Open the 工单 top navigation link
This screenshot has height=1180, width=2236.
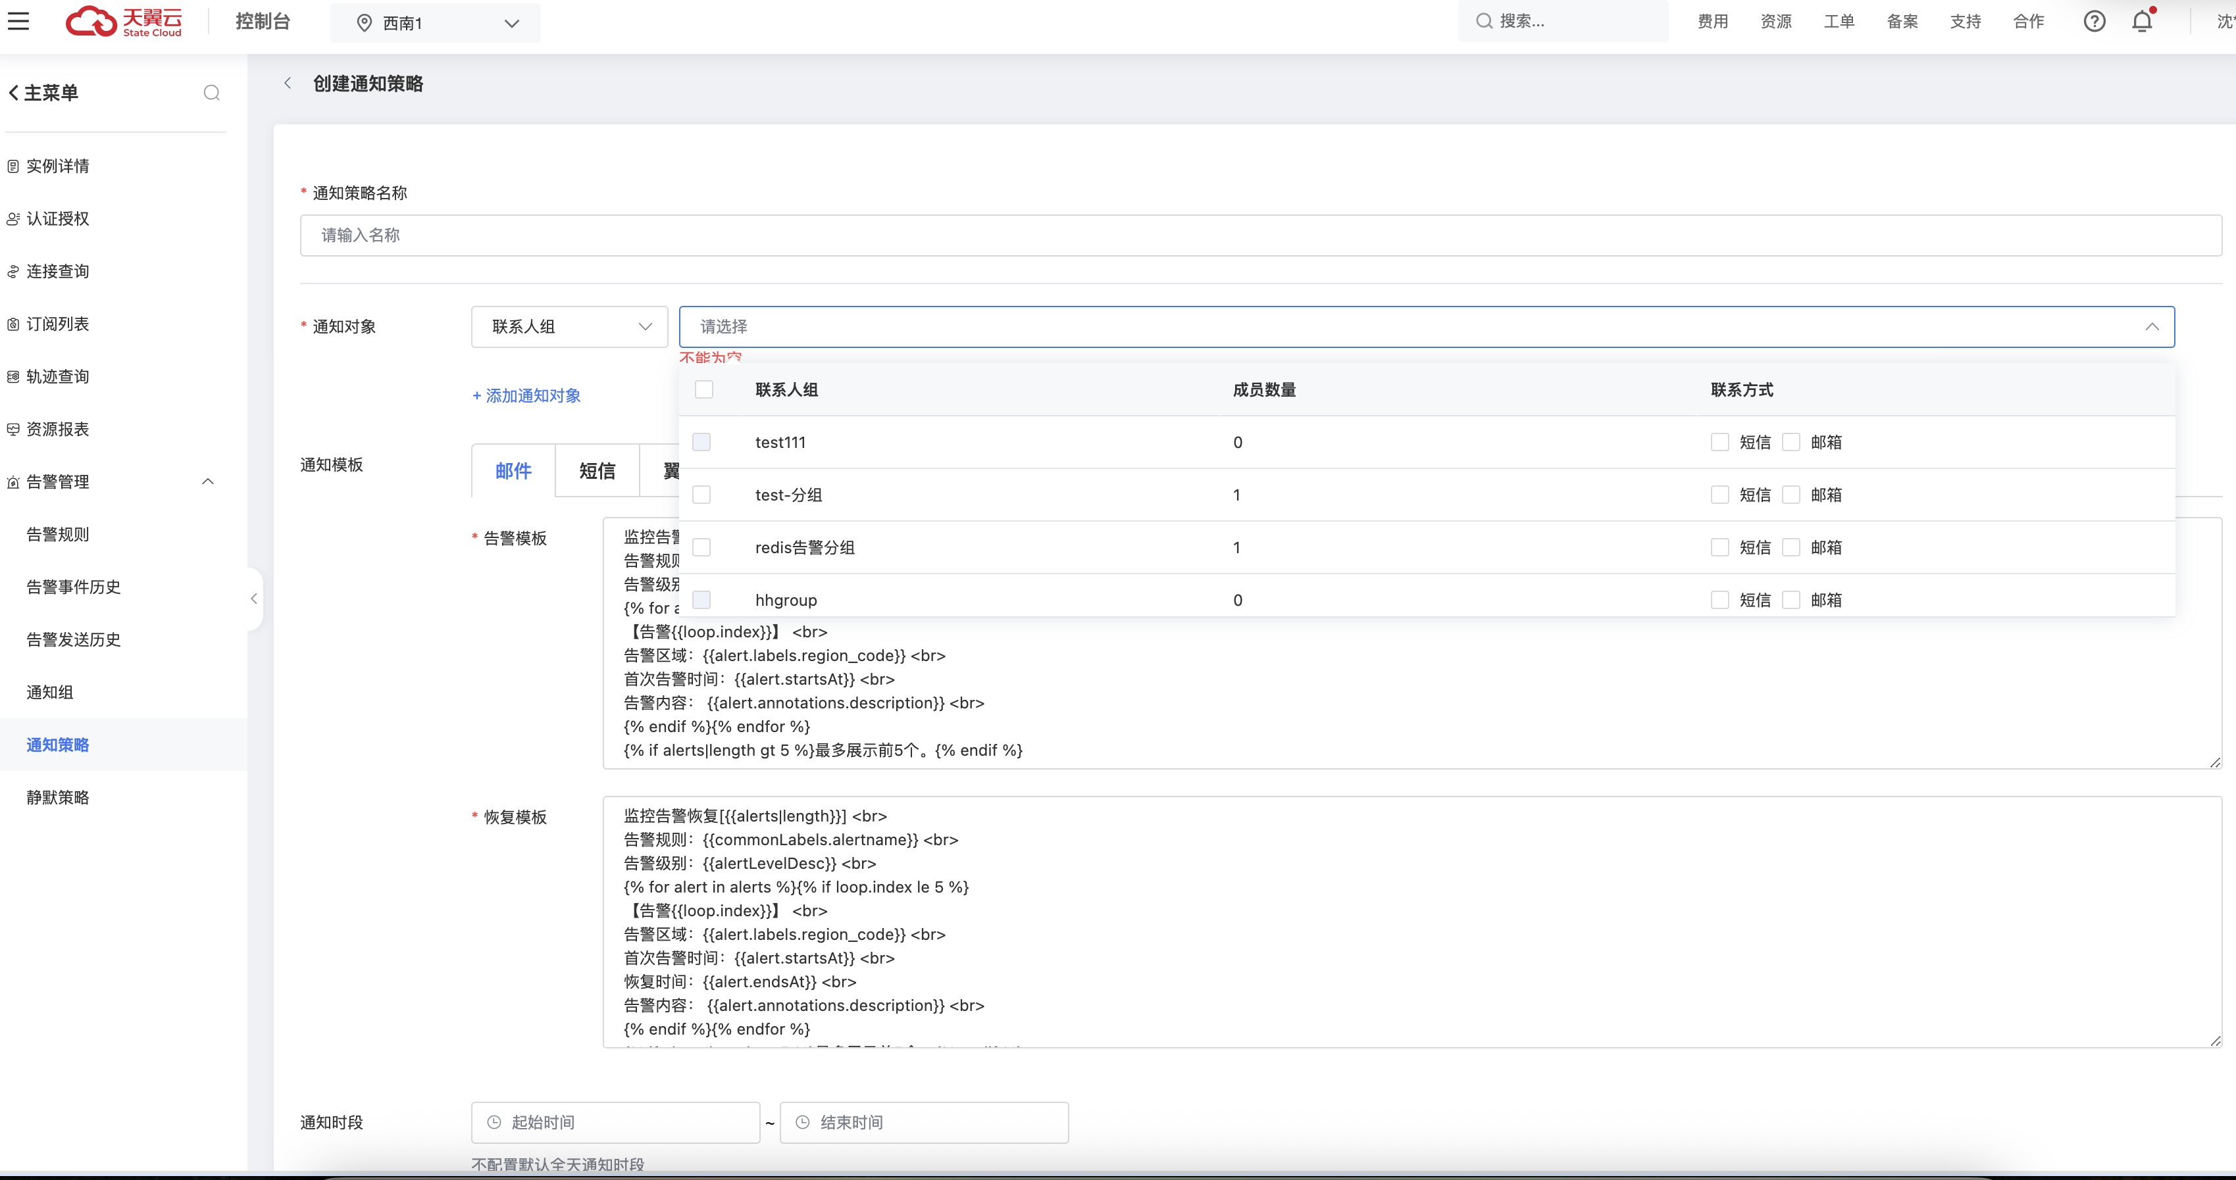[1839, 21]
